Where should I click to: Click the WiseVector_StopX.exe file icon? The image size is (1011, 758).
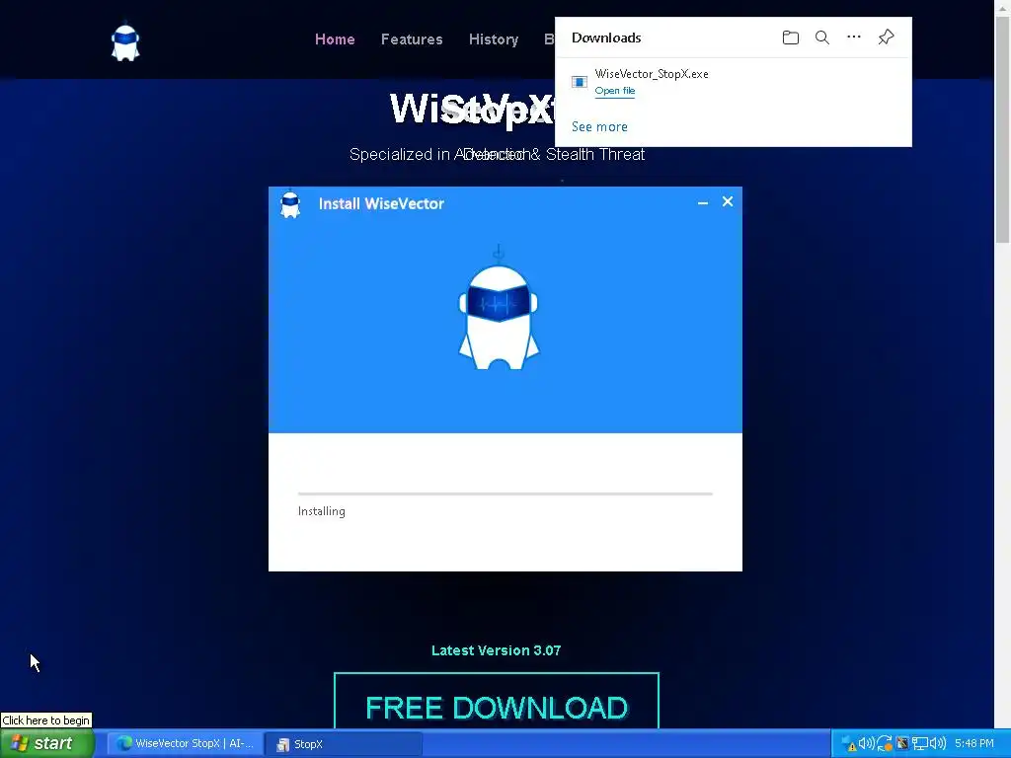click(x=579, y=82)
